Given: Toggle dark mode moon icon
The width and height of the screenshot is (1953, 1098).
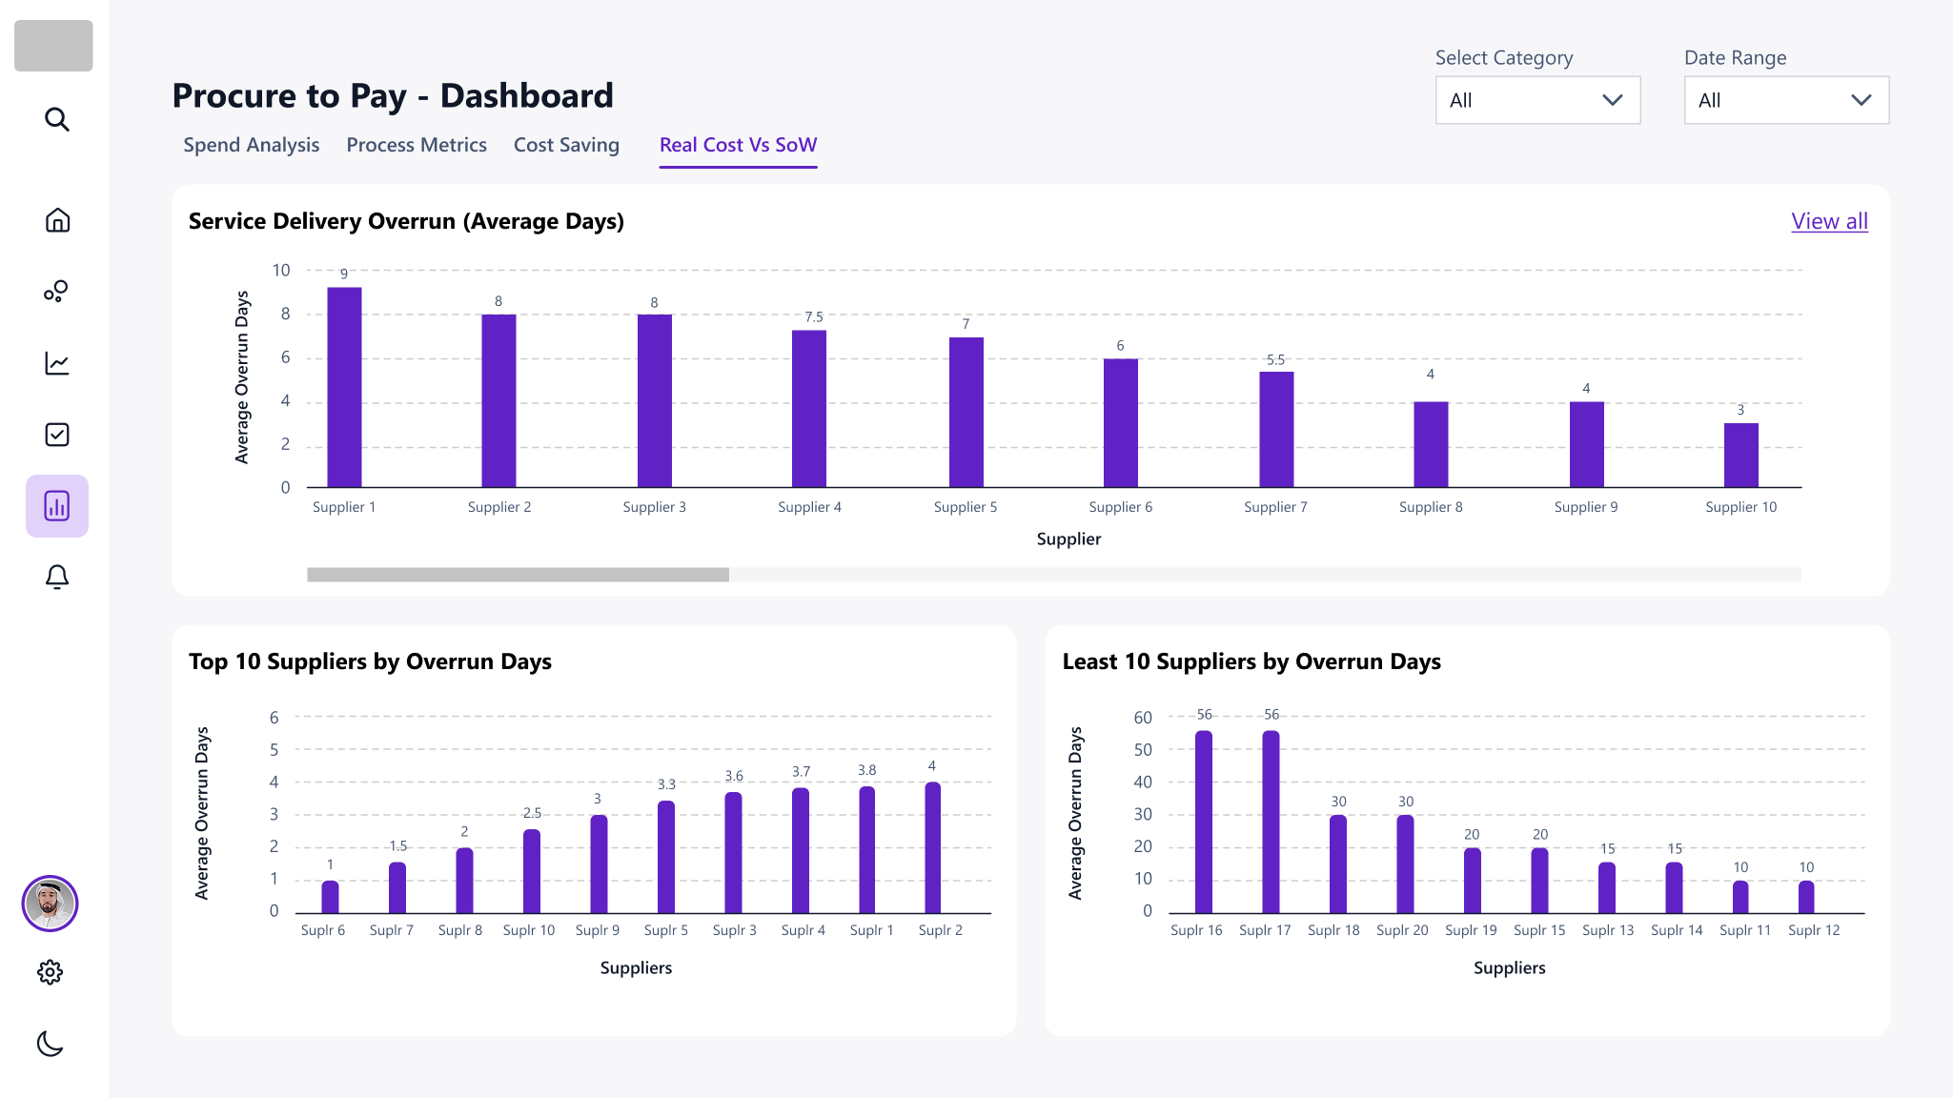Looking at the screenshot, I should coord(50,1044).
